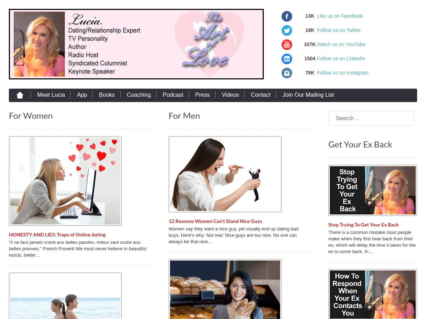This screenshot has height=319, width=426.
Task: Open the angry woman article thumbnail
Action: pyautogui.click(x=225, y=174)
